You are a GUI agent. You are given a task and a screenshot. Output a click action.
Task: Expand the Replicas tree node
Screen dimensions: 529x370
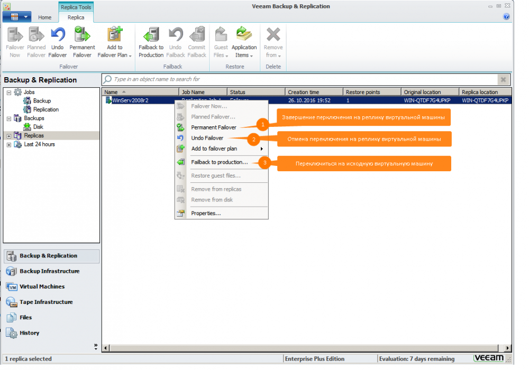[x=9, y=136]
